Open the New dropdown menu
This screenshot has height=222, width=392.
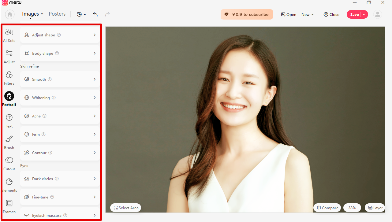308,14
